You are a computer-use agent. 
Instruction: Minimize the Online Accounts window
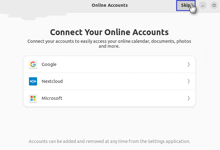pyautogui.click(x=203, y=6)
